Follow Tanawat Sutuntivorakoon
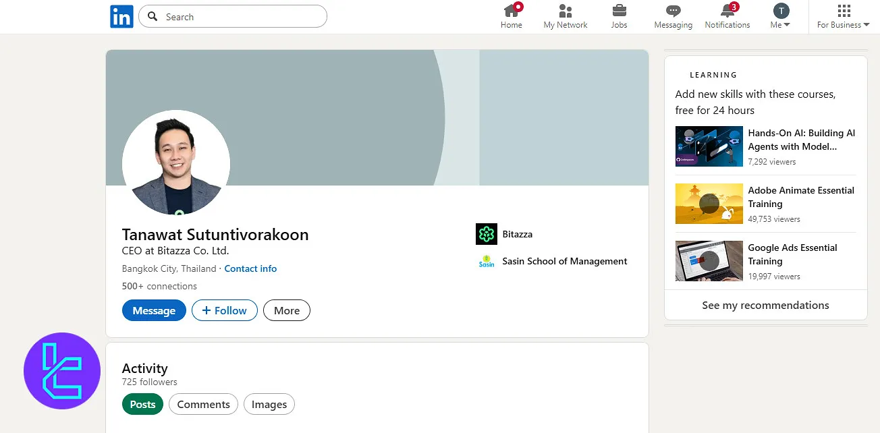 224,311
